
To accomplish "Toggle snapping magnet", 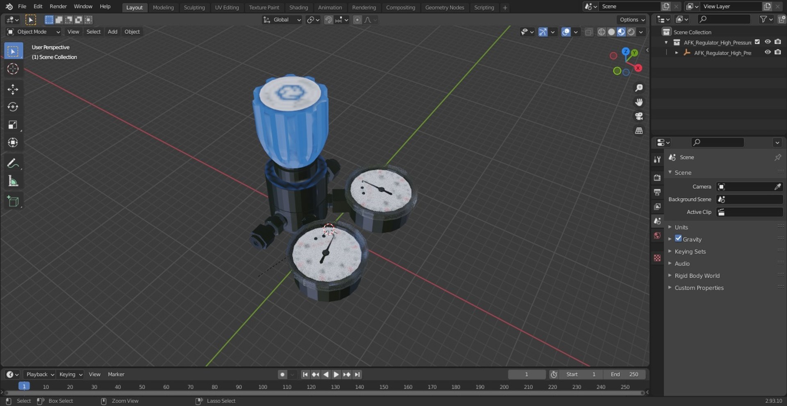I will click(328, 20).
